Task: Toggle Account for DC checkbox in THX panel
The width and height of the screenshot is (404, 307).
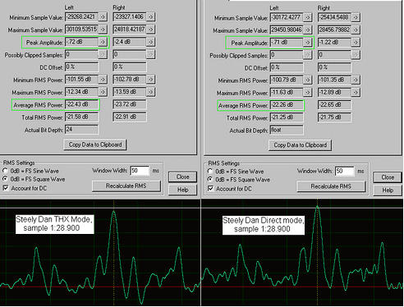Action: 6,188
